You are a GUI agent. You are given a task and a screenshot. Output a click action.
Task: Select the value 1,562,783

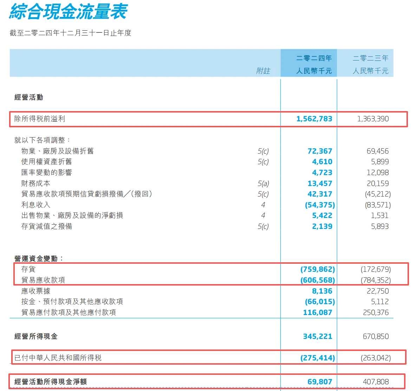tap(314, 118)
